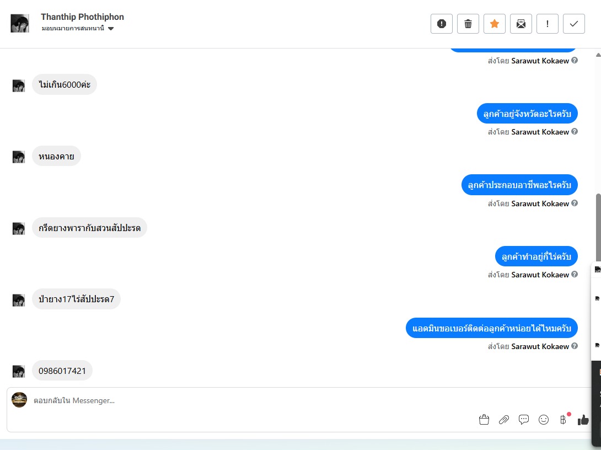Screen dimensions: 601x450
Task: Mark conversation done with checkmark
Action: 573,24
